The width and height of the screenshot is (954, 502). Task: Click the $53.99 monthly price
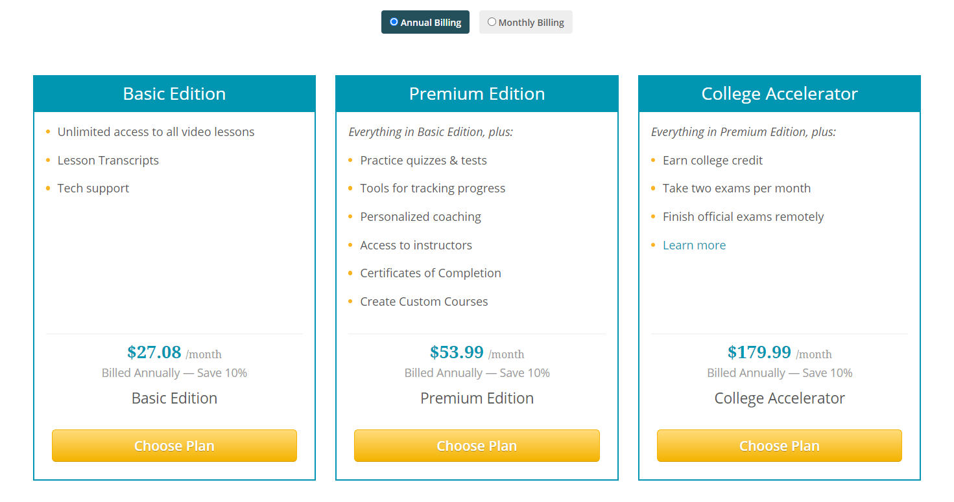click(457, 352)
